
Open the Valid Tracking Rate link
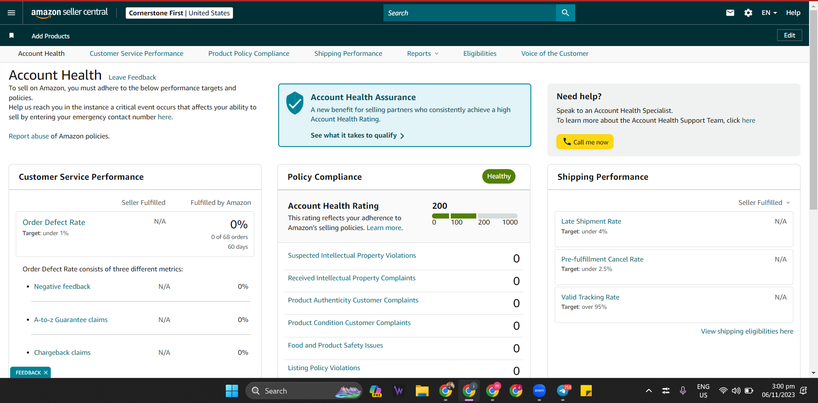(x=590, y=297)
